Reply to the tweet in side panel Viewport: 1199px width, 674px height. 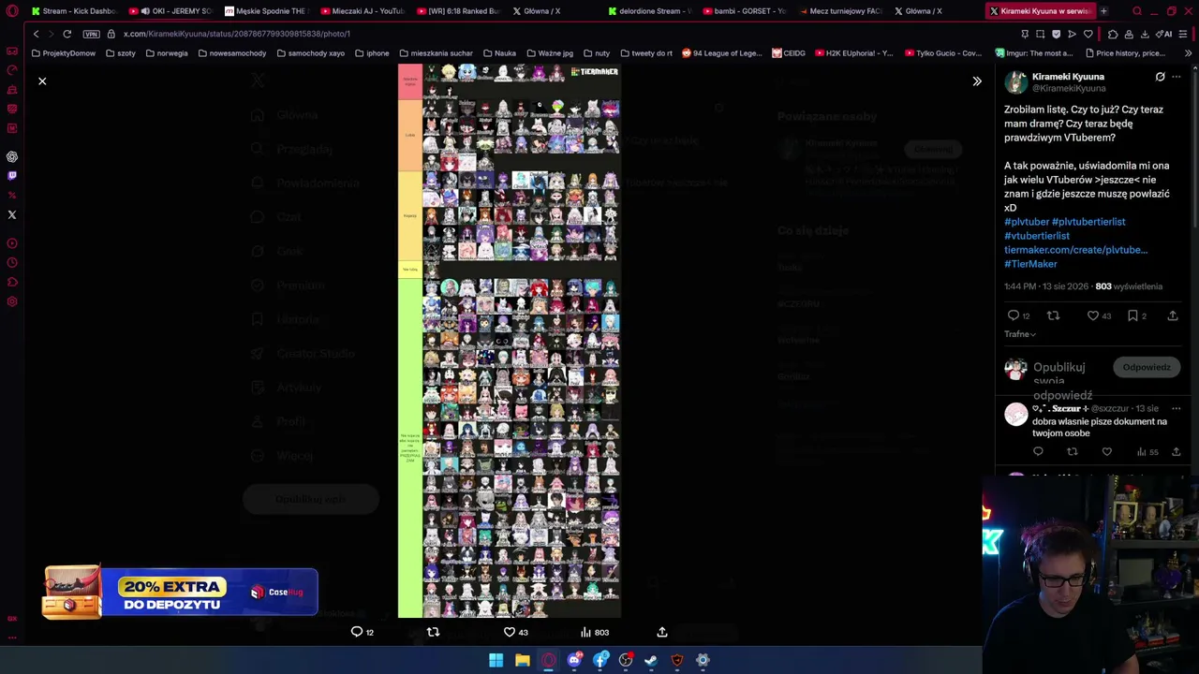[1014, 316]
